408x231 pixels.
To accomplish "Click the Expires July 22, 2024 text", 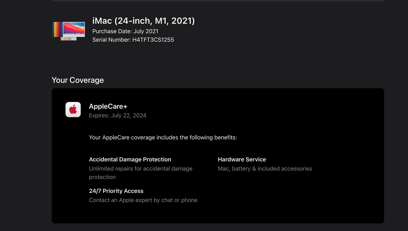I will [x=117, y=115].
